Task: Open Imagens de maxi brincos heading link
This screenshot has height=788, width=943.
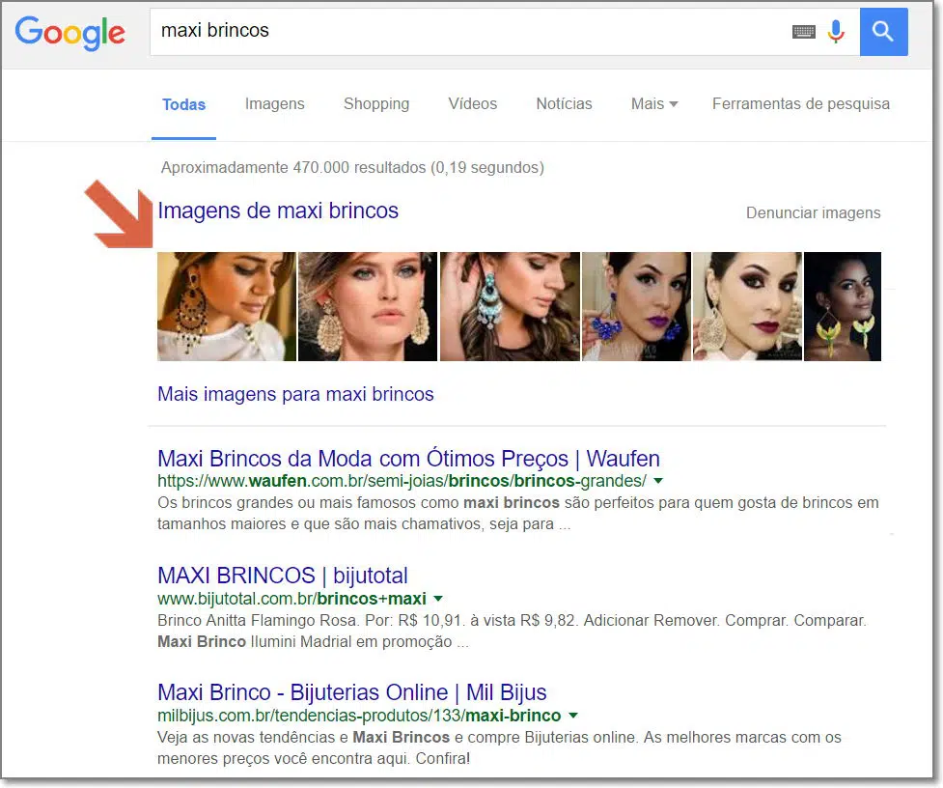Action: point(278,211)
